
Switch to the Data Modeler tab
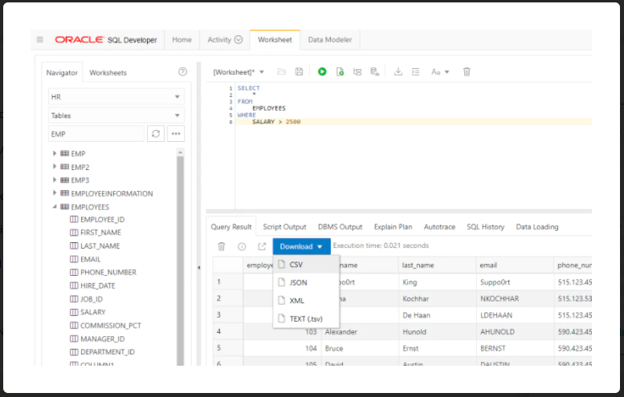[x=330, y=40]
